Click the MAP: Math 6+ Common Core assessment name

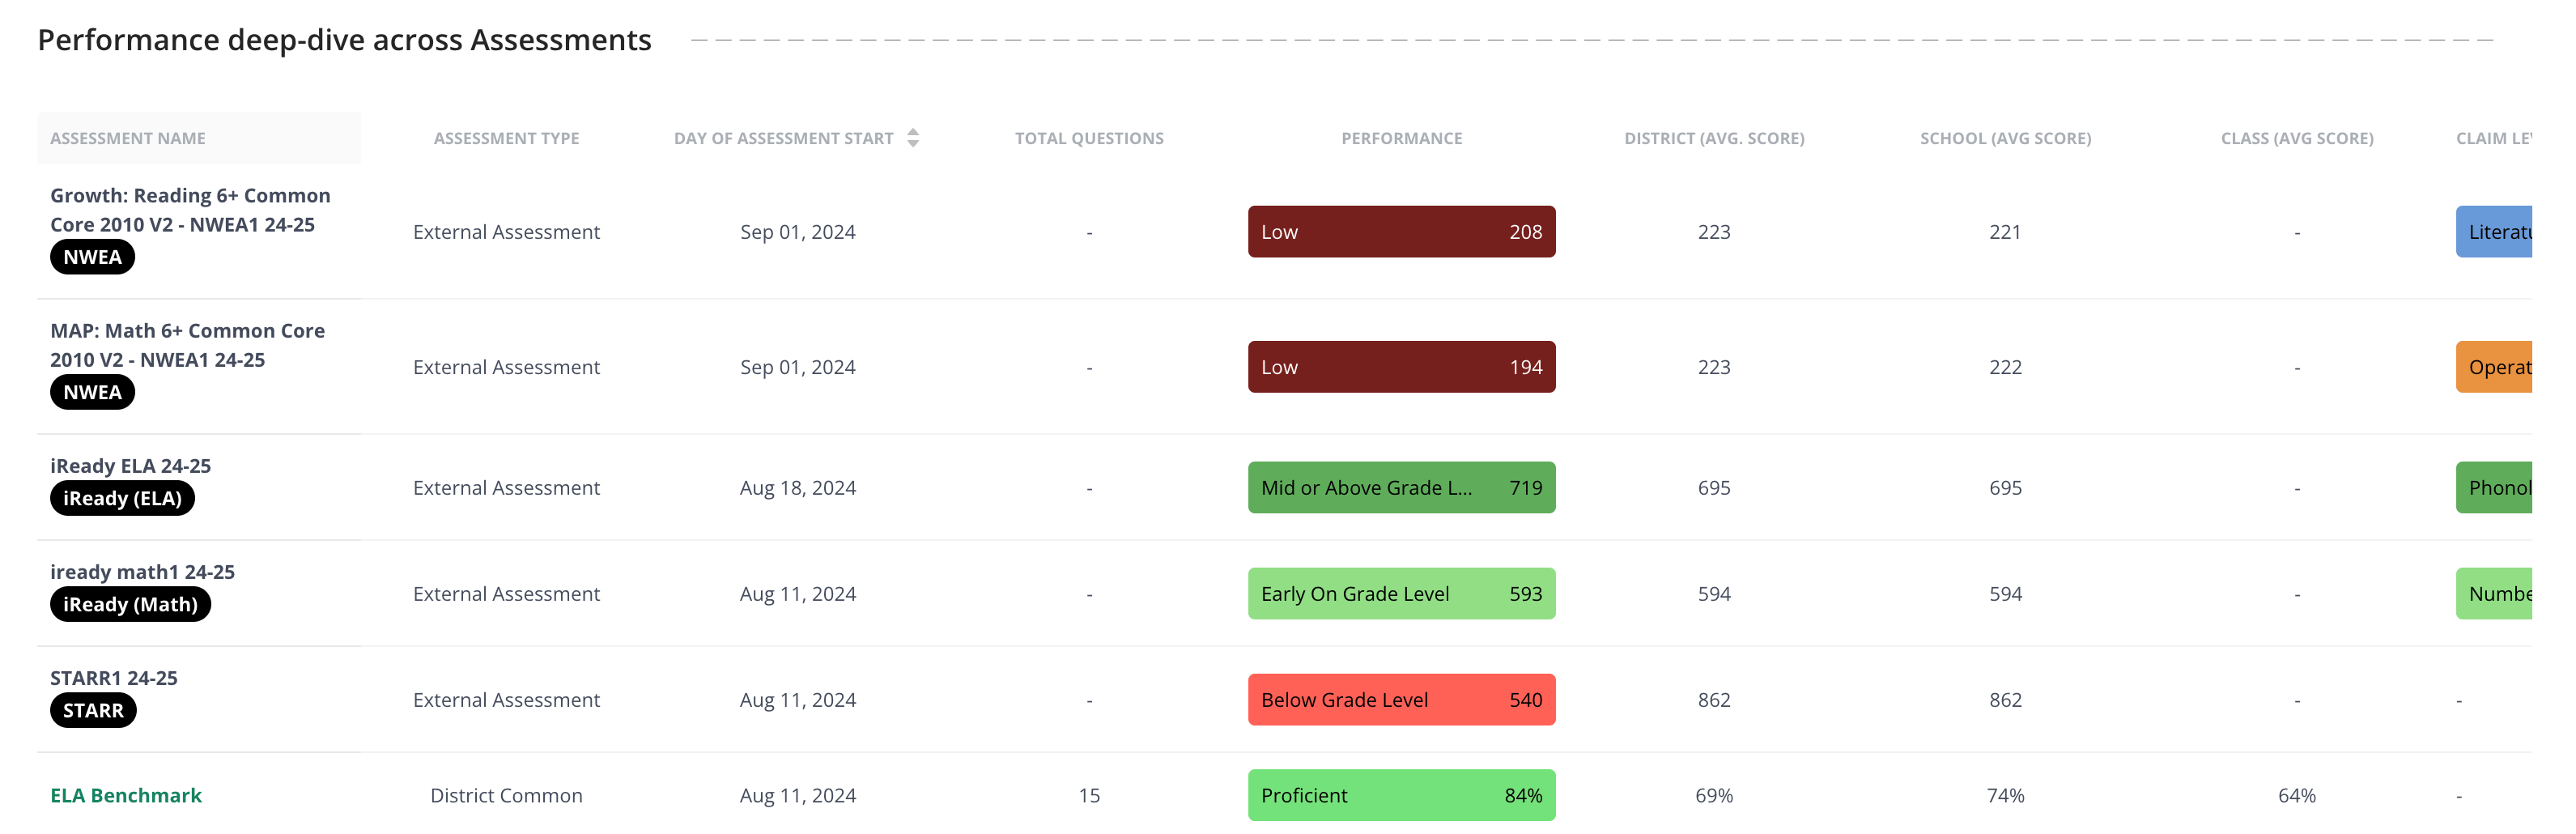(187, 345)
